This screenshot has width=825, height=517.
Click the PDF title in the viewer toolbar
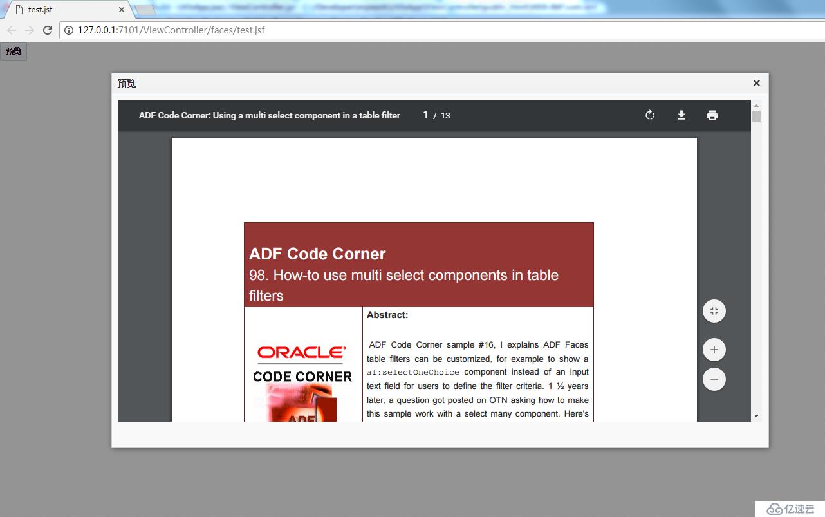click(270, 115)
